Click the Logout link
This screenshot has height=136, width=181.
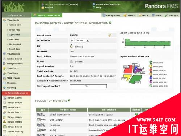49,8
